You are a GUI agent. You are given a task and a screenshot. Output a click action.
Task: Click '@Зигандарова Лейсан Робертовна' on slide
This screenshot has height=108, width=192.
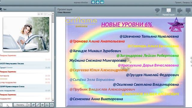pyautogui.click(x=148, y=55)
